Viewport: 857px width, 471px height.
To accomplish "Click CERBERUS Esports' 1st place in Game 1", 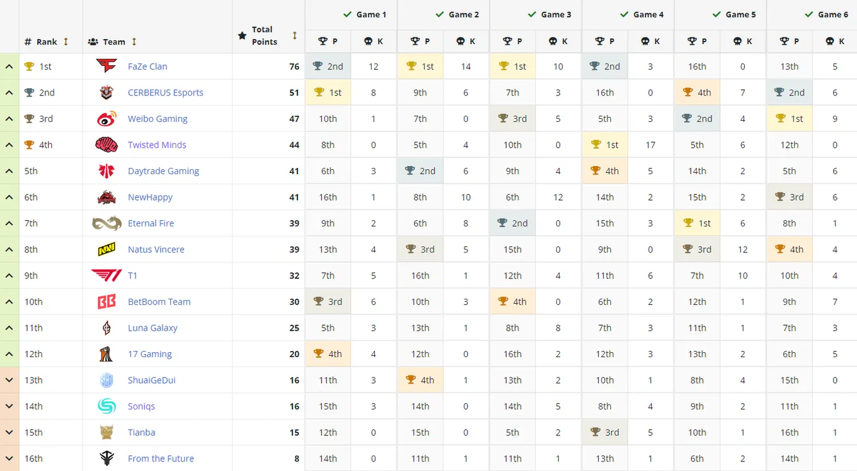I will point(328,92).
